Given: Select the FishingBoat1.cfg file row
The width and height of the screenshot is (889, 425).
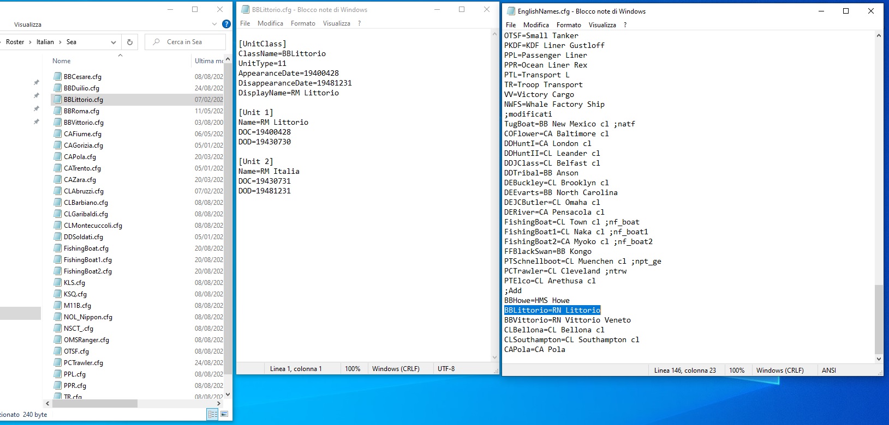Looking at the screenshot, I should (x=138, y=260).
